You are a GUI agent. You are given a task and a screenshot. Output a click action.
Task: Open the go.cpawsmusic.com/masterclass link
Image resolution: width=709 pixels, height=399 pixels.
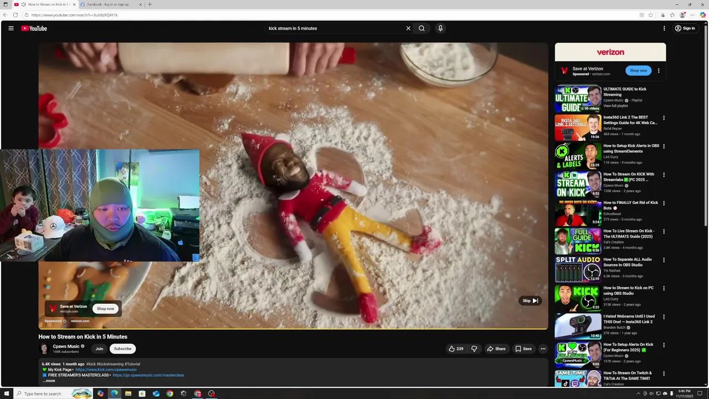(148, 375)
